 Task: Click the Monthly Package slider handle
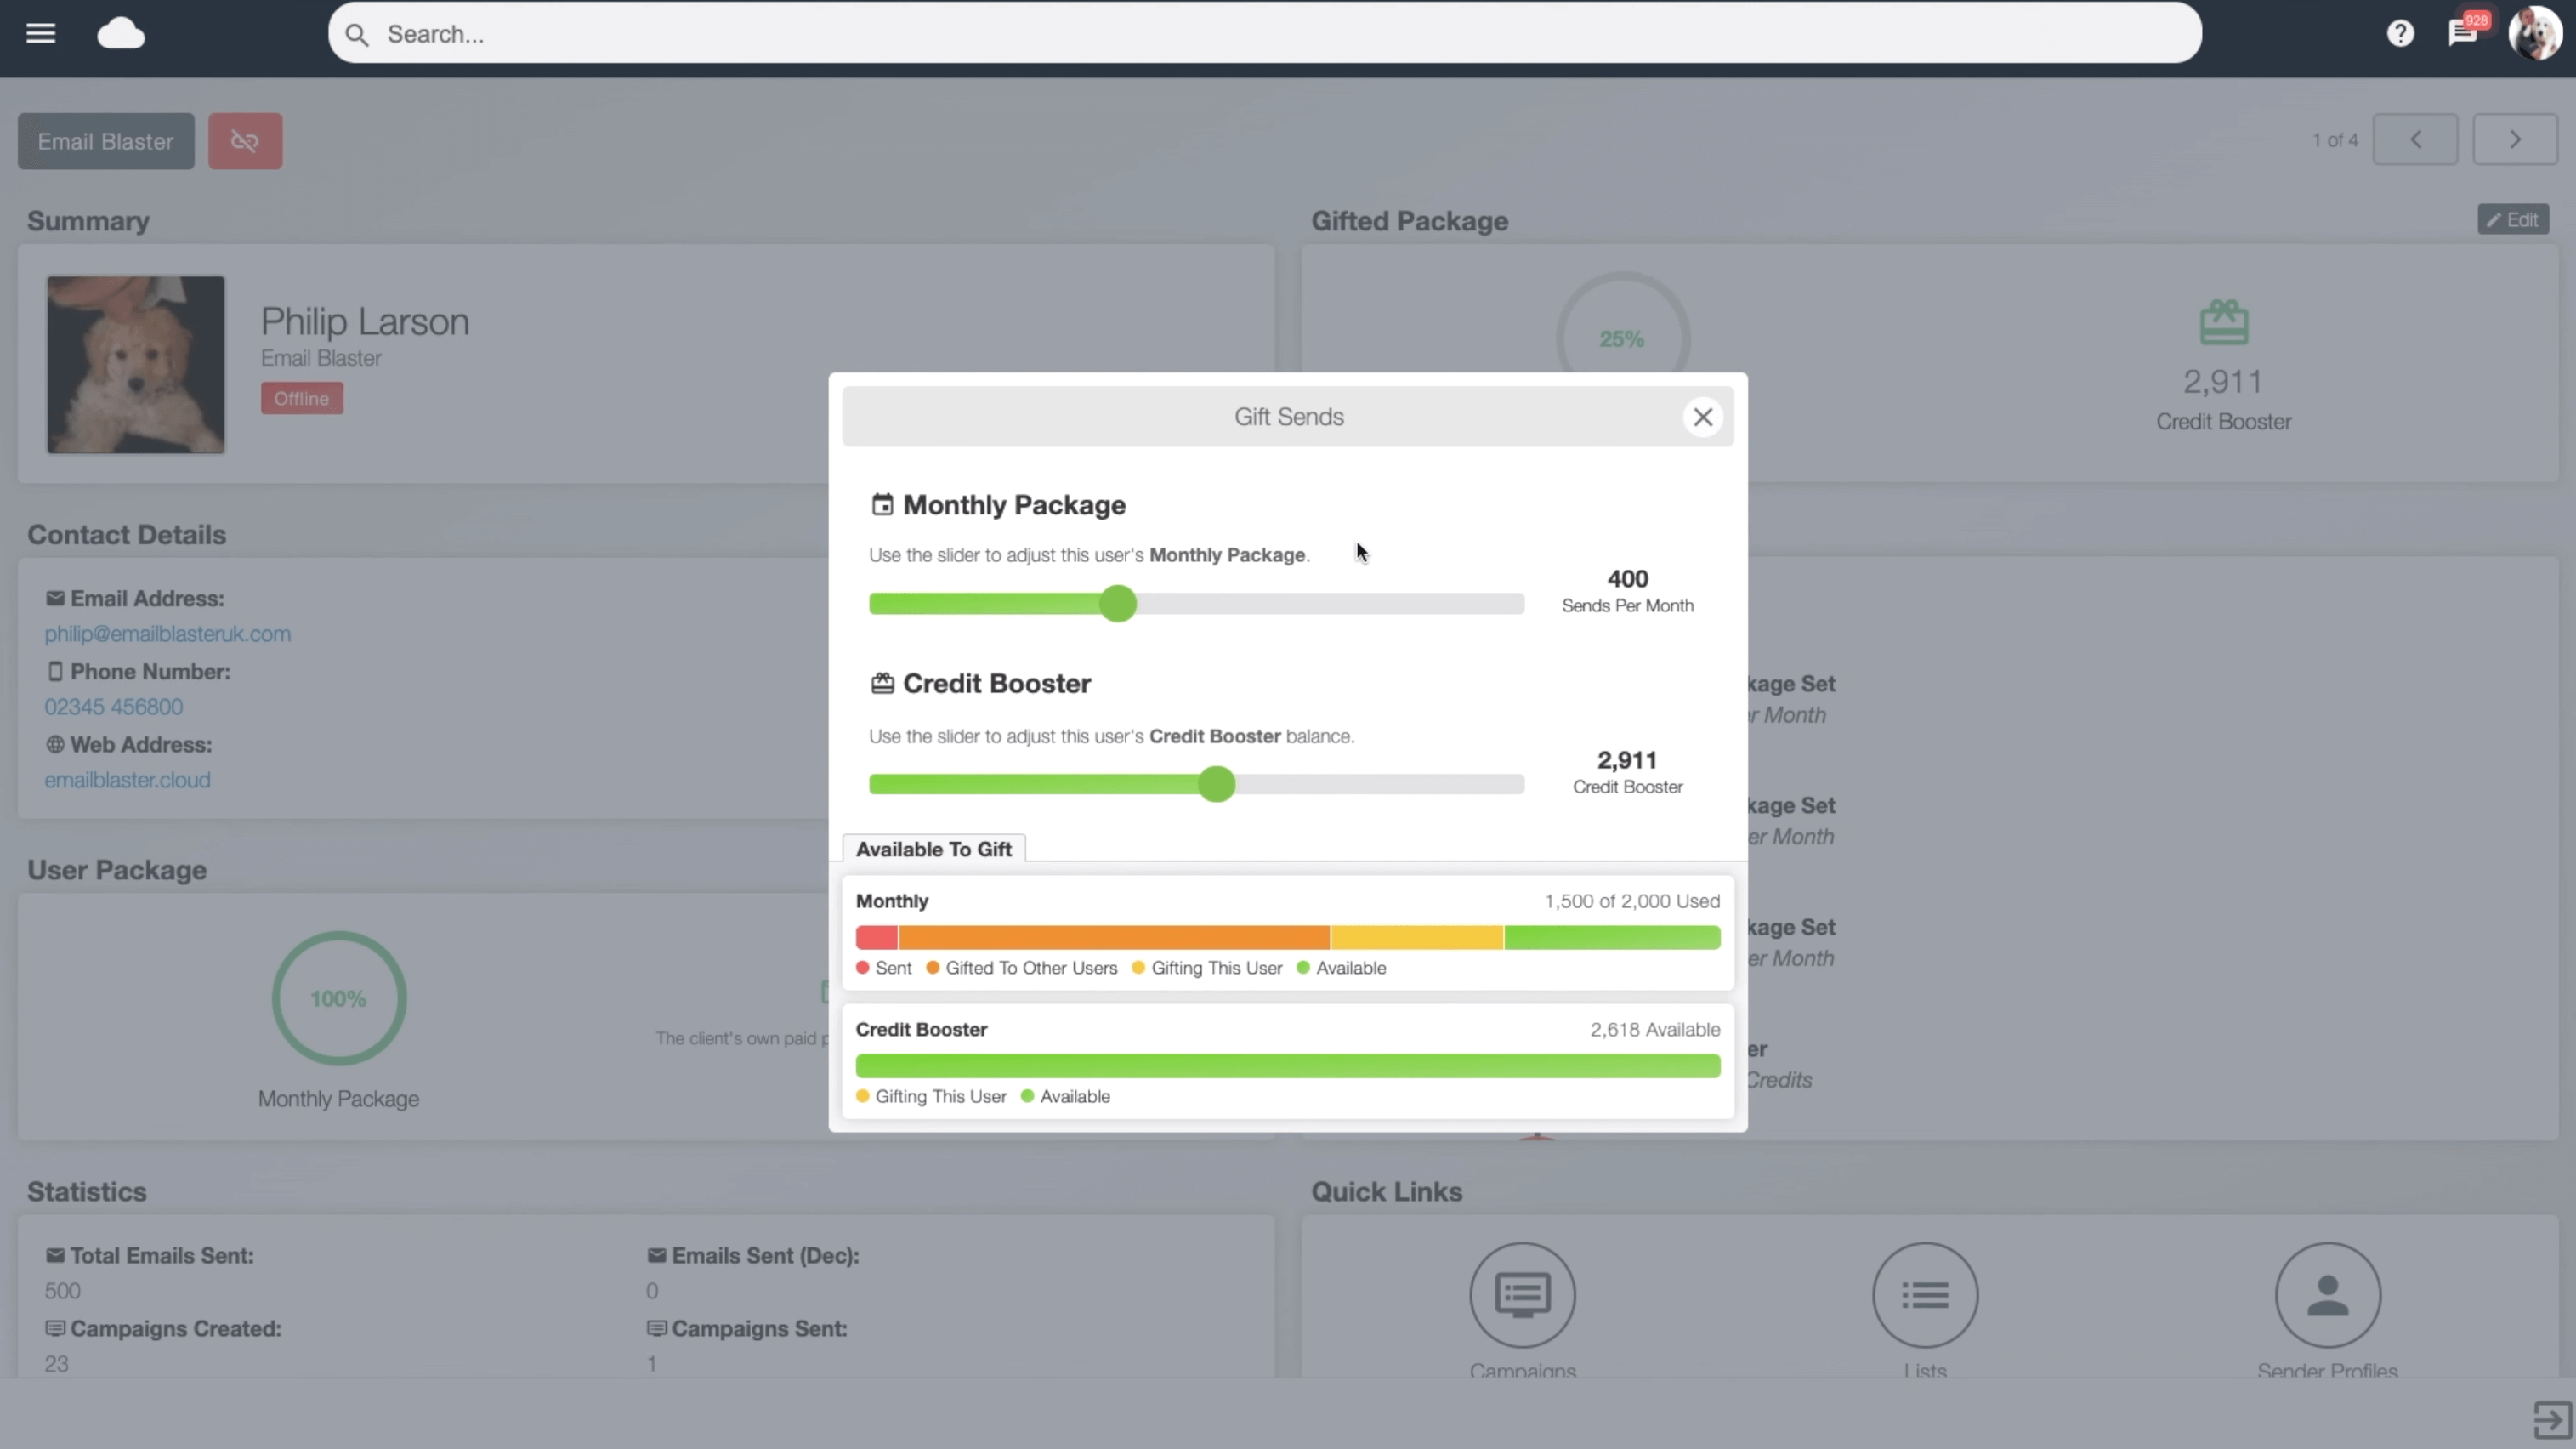pyautogui.click(x=1118, y=604)
